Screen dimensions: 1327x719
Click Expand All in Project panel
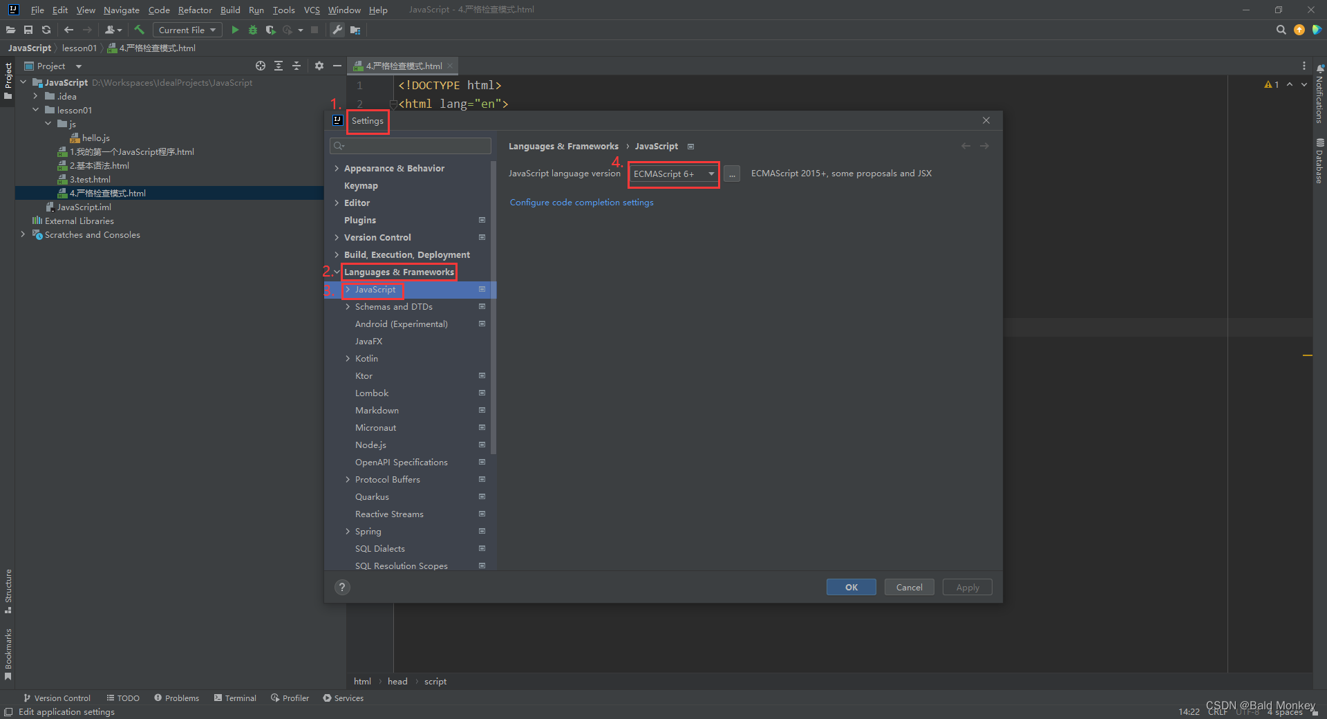pyautogui.click(x=279, y=66)
